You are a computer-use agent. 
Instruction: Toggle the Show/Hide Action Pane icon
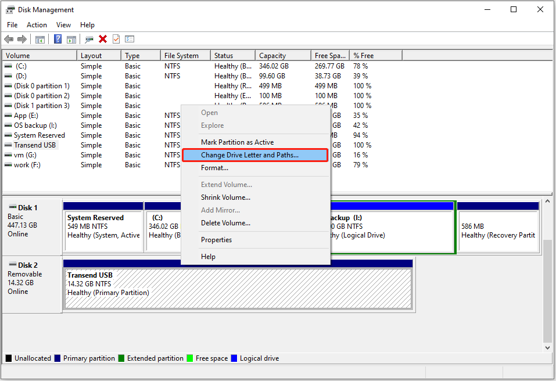pos(71,39)
